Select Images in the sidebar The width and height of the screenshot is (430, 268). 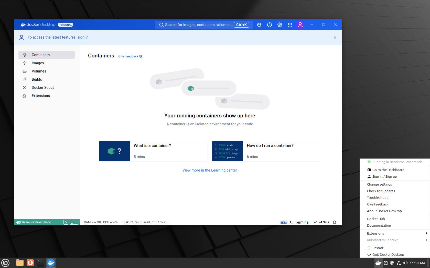click(47, 63)
